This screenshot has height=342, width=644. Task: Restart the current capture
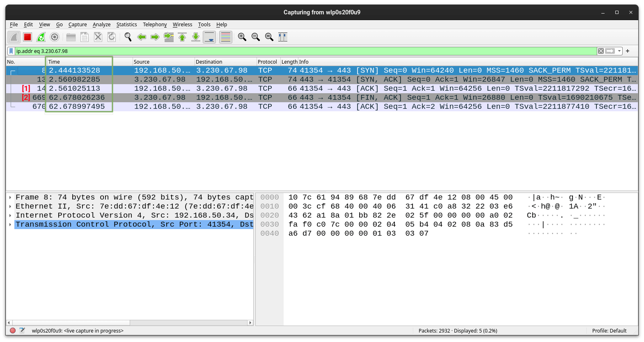[41, 37]
